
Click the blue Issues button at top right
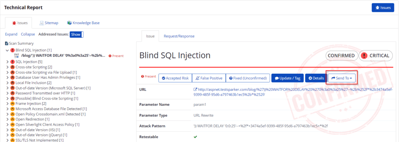coord(383,8)
